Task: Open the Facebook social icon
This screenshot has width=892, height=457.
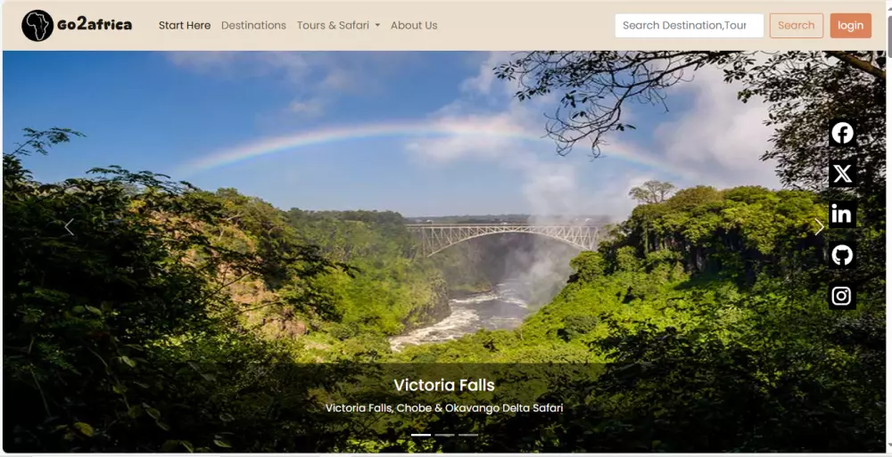Action: tap(842, 133)
